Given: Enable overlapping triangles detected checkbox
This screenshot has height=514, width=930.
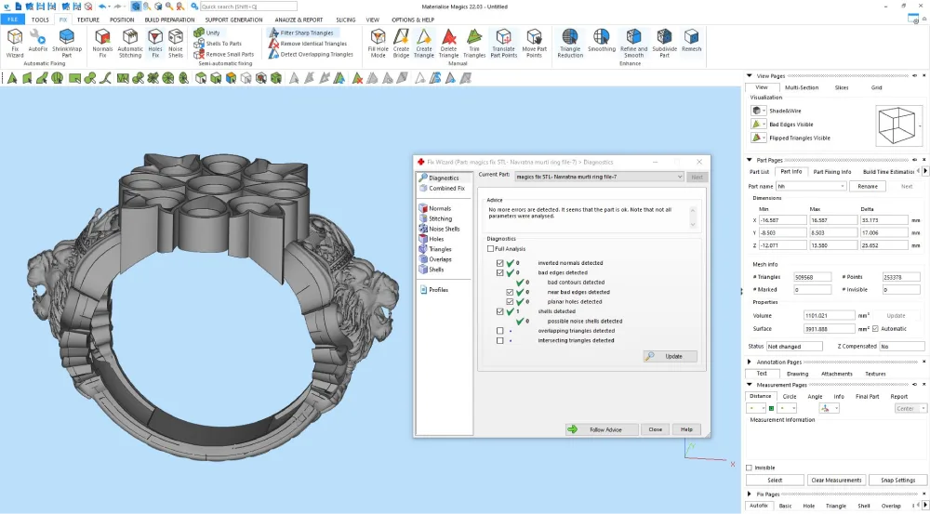Looking at the screenshot, I should click(500, 331).
